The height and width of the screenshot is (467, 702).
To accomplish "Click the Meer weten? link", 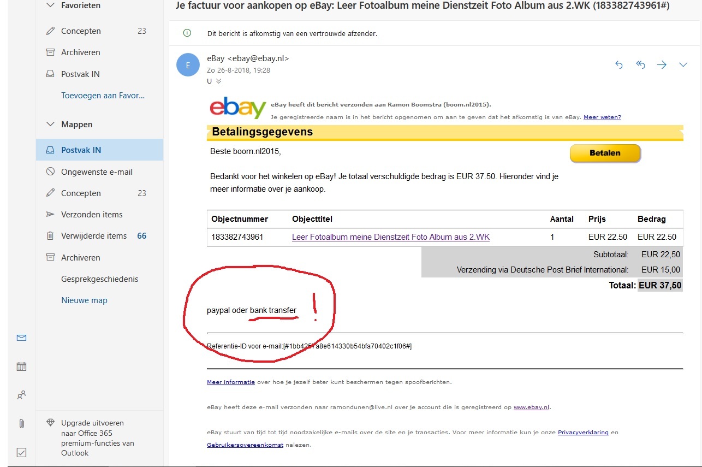I will (x=602, y=117).
